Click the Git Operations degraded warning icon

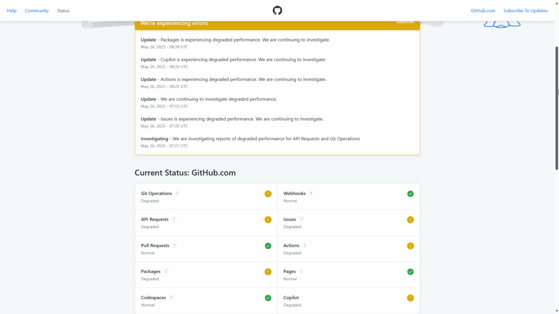[x=268, y=194]
